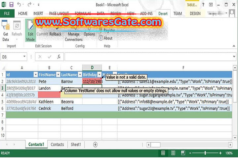The width and height of the screenshot is (238, 158).
Task: Open Excel Help question mark
Action: [203, 5]
